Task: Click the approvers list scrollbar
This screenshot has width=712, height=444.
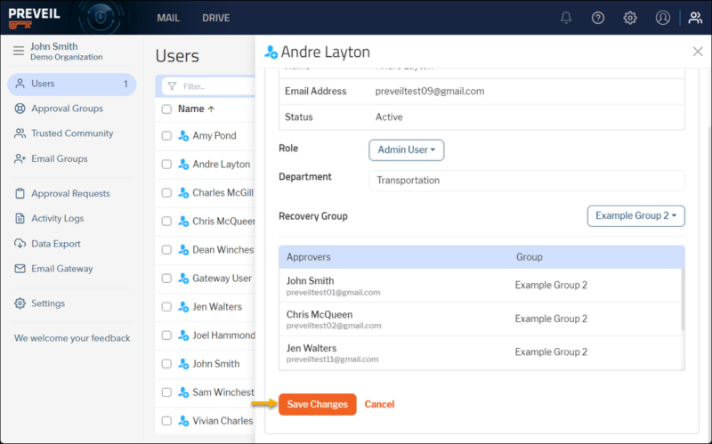Action: click(683, 300)
